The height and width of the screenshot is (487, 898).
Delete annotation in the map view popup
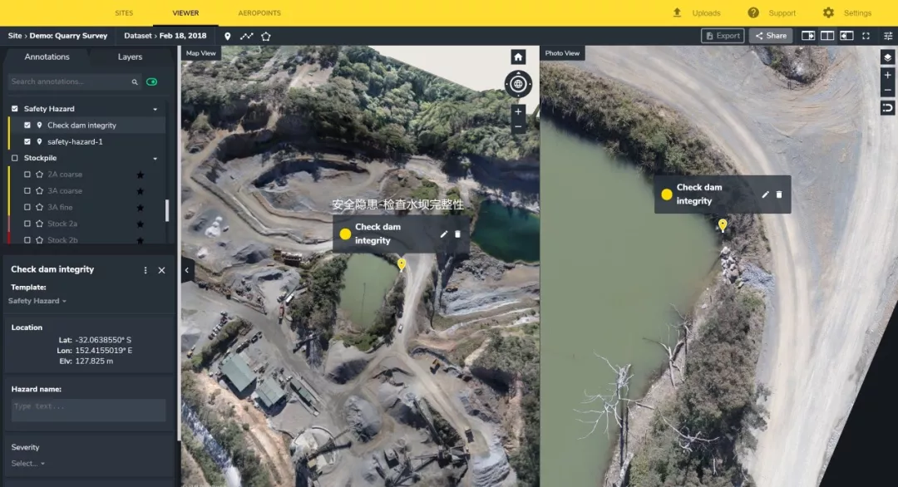tap(457, 234)
